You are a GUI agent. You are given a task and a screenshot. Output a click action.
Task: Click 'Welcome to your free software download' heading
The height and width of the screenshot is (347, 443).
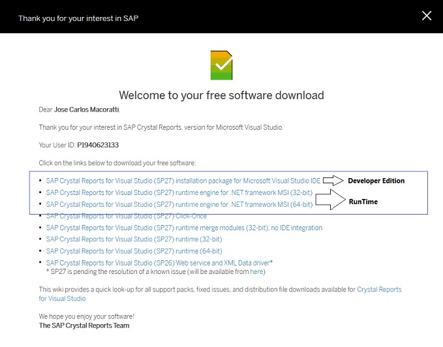[x=221, y=95]
